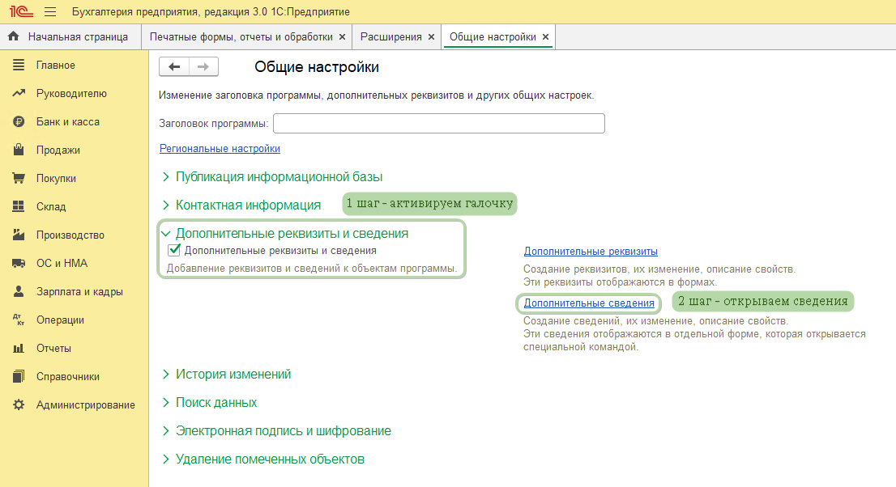The width and height of the screenshot is (896, 487).
Task: Click the Главное list icon
Action: click(19, 65)
